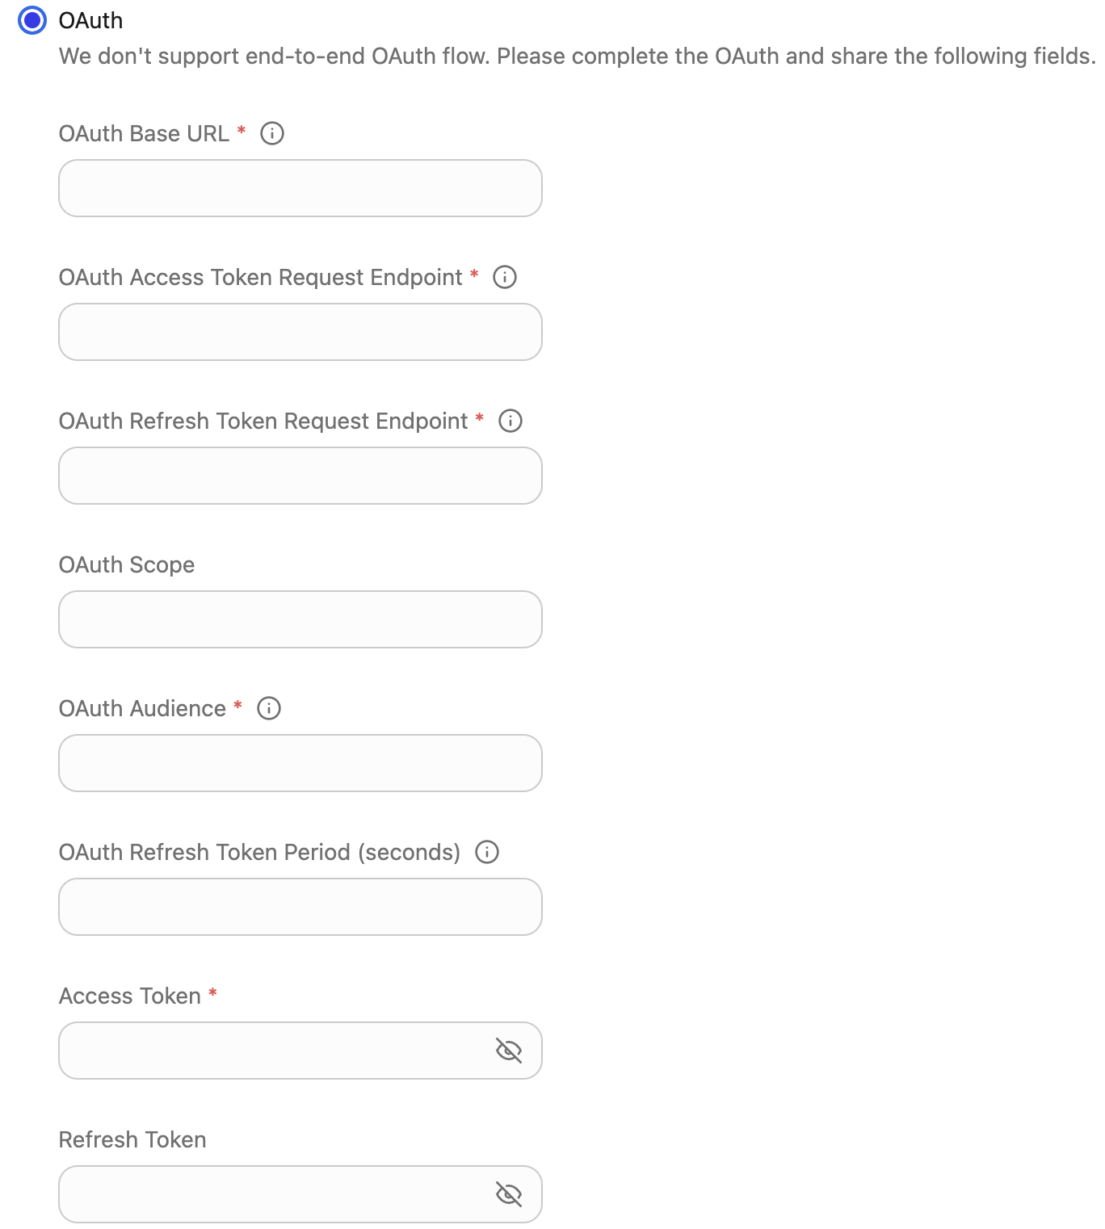Click the OAuth Scope label
1105x1229 pixels.
127,564
